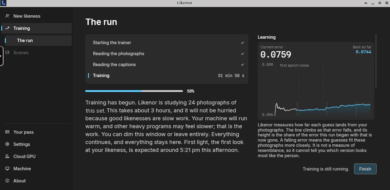The height and width of the screenshot is (190, 390).
Task: Click the "58%" progress label
Action: tap(190, 91)
